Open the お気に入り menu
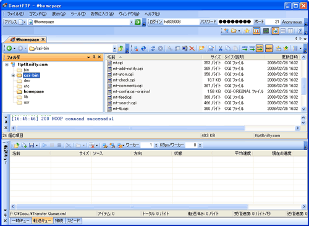Viewport: 309px width, 226px height. pos(102,14)
